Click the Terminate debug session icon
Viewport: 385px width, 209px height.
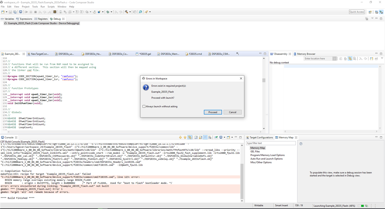[35, 12]
